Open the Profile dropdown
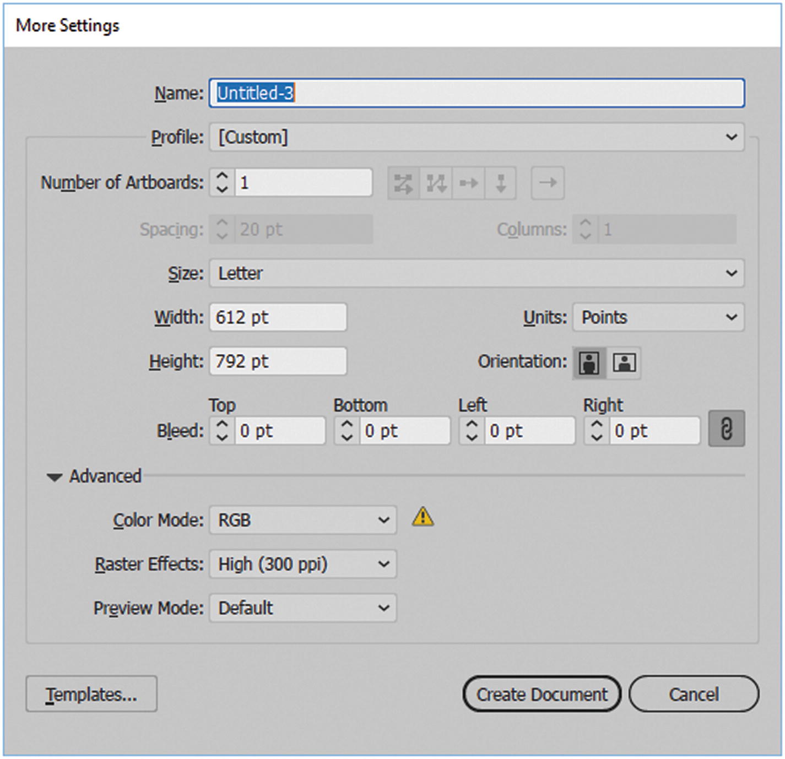785x759 pixels. (x=476, y=137)
